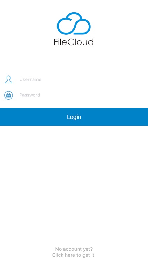
Task: Click the icon left of Username
Action: point(8,80)
